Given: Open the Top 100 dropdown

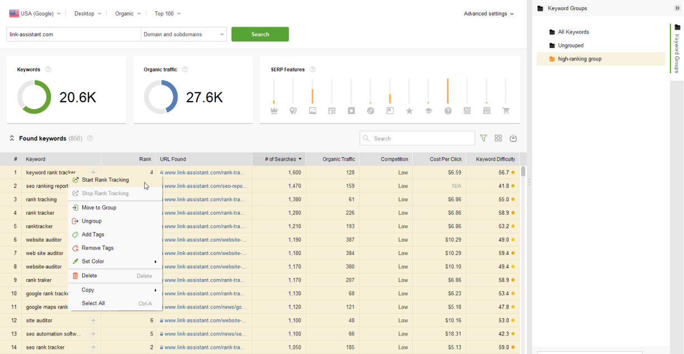Looking at the screenshot, I should (x=168, y=13).
